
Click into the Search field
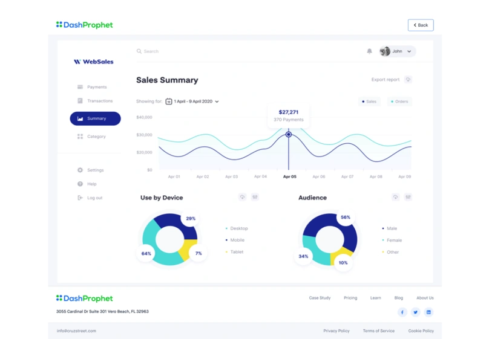click(x=182, y=51)
